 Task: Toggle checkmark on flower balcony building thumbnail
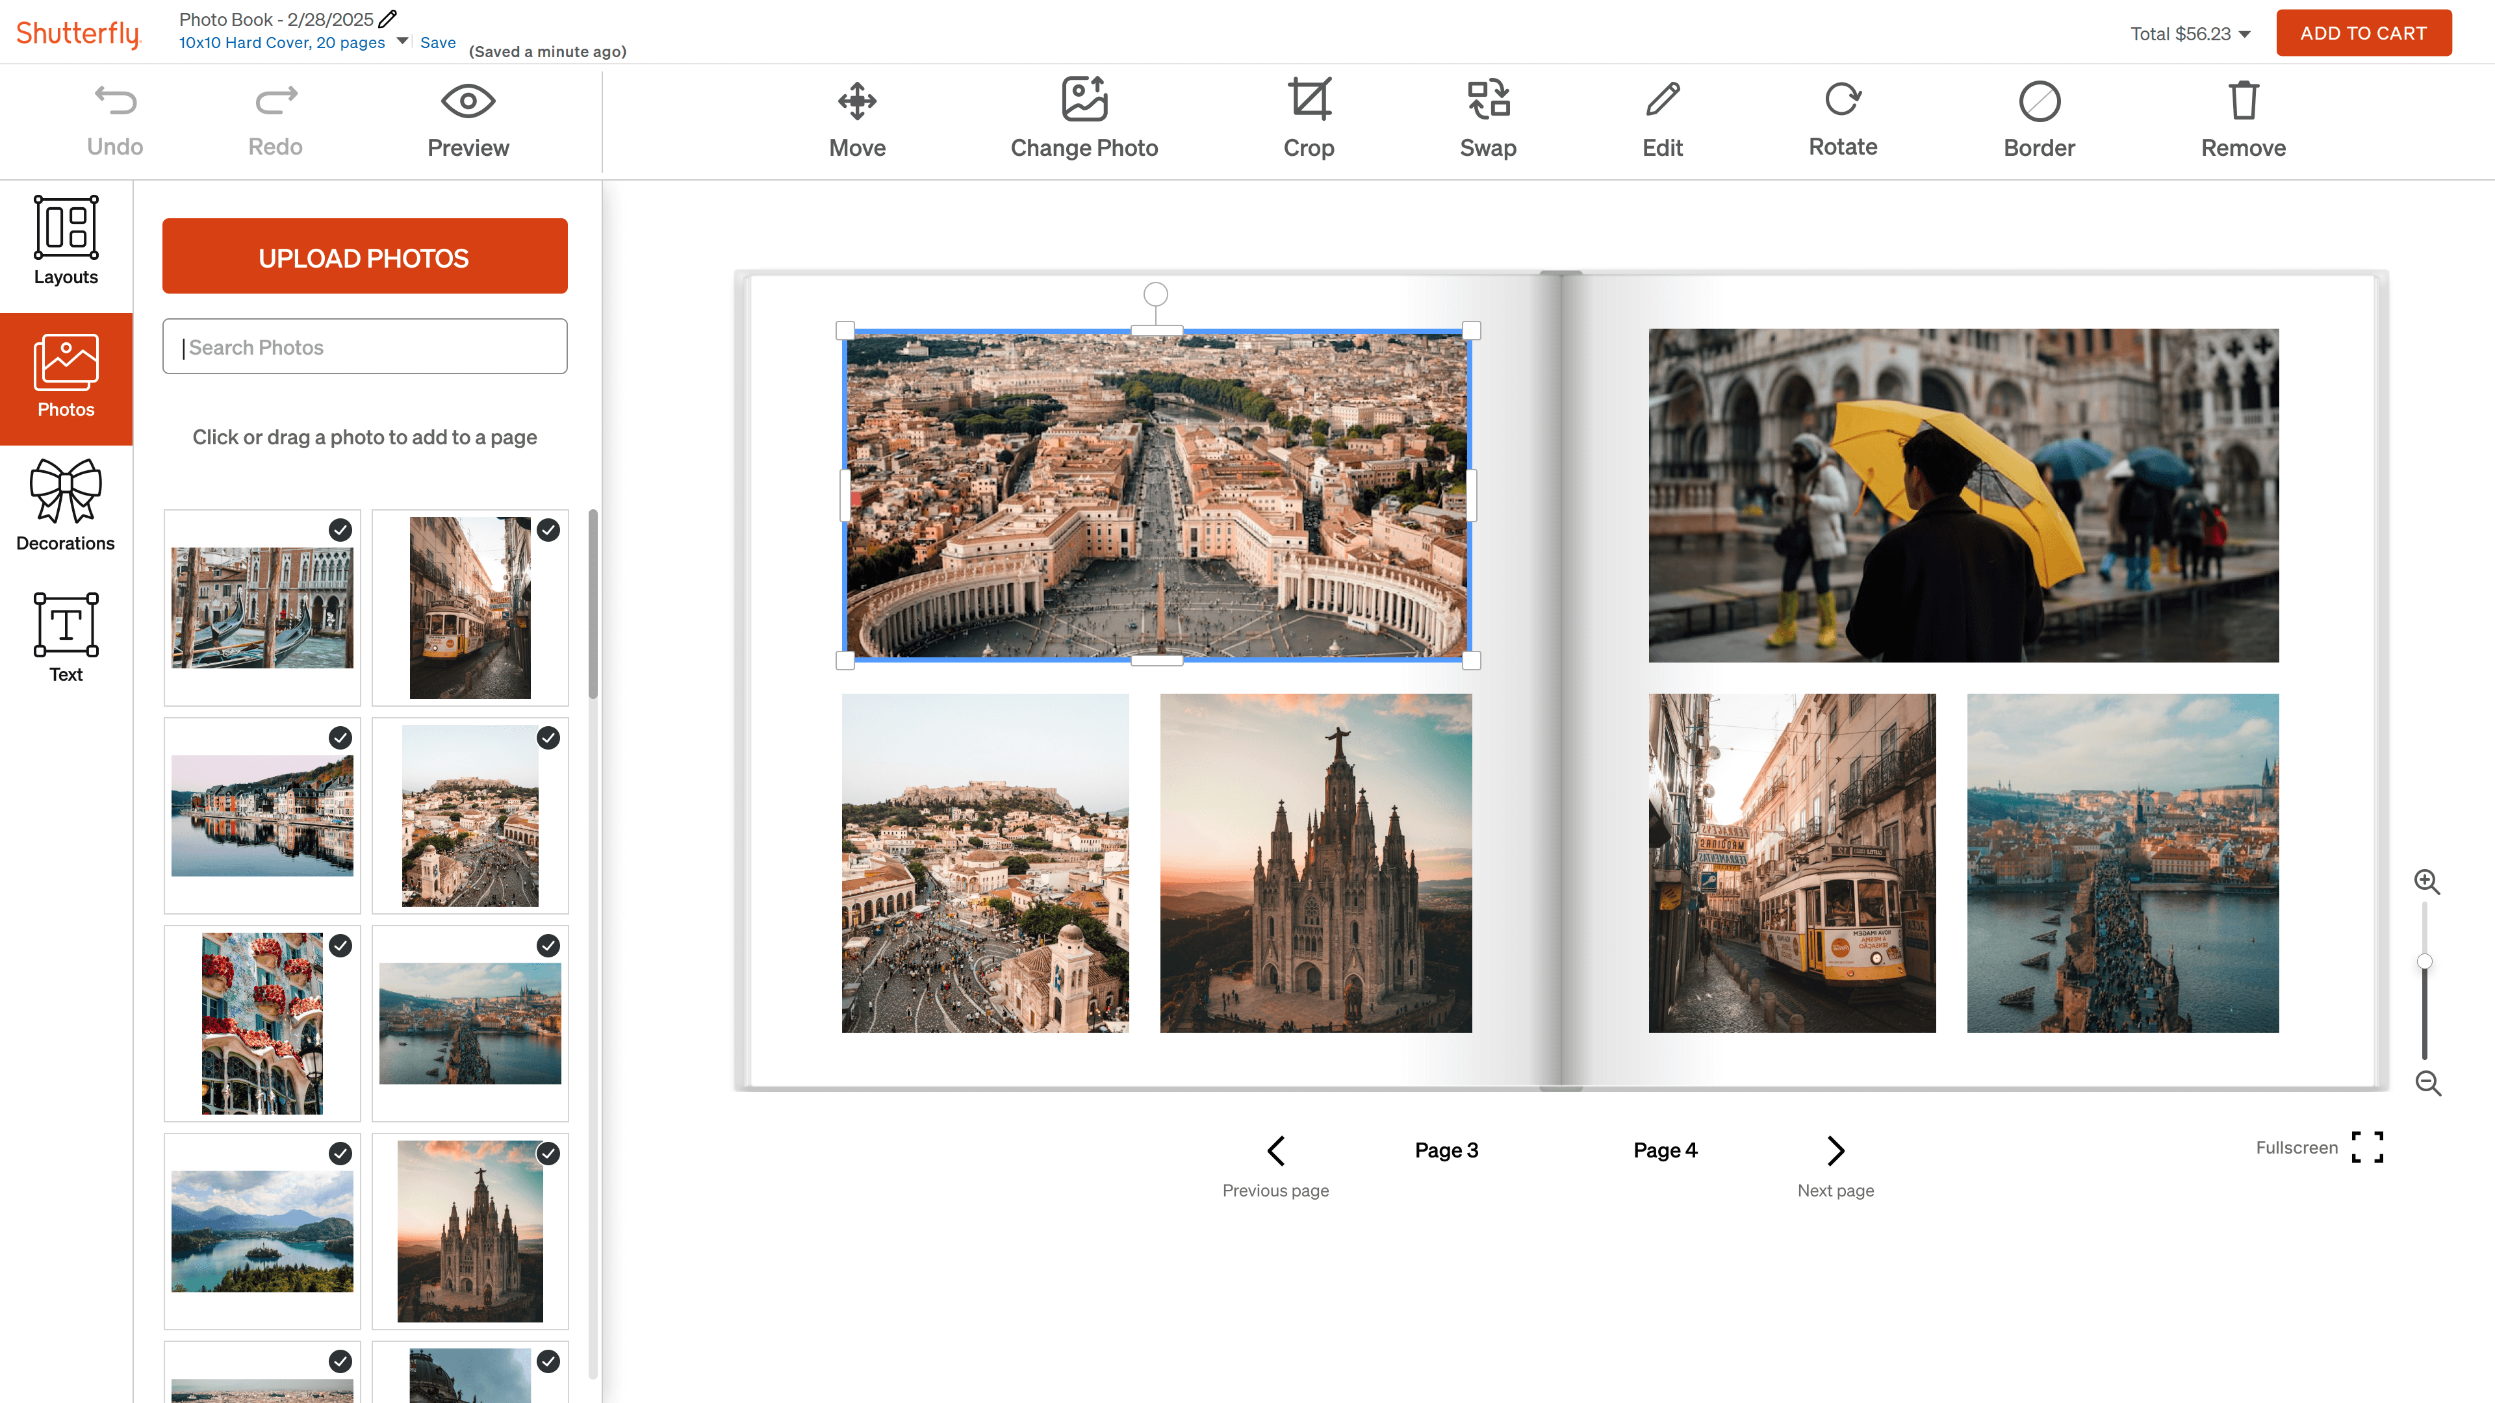(x=340, y=946)
